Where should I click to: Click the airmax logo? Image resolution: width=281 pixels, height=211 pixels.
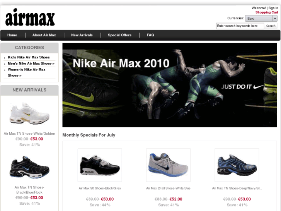click(x=30, y=17)
